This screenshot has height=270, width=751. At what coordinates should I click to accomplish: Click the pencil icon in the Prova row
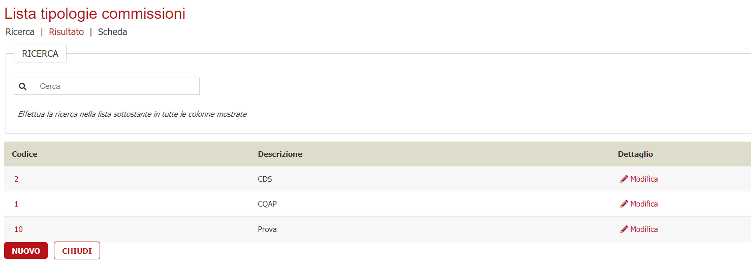[x=624, y=229]
